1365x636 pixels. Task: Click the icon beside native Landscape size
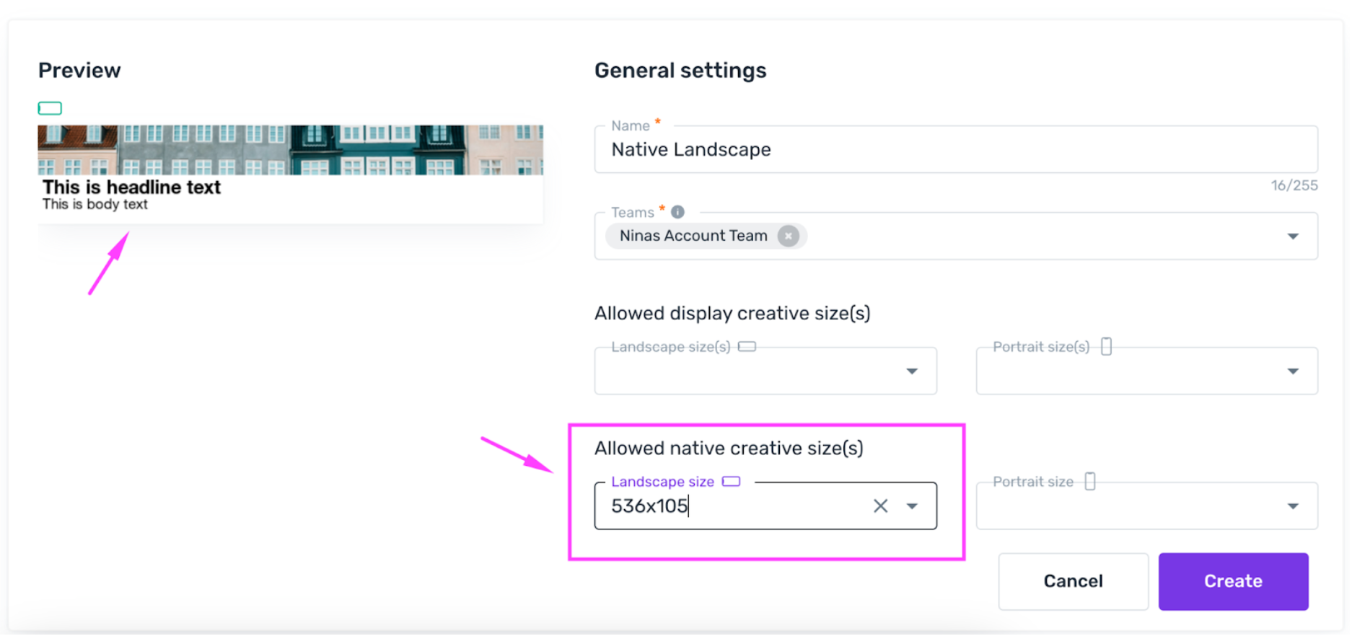[732, 482]
